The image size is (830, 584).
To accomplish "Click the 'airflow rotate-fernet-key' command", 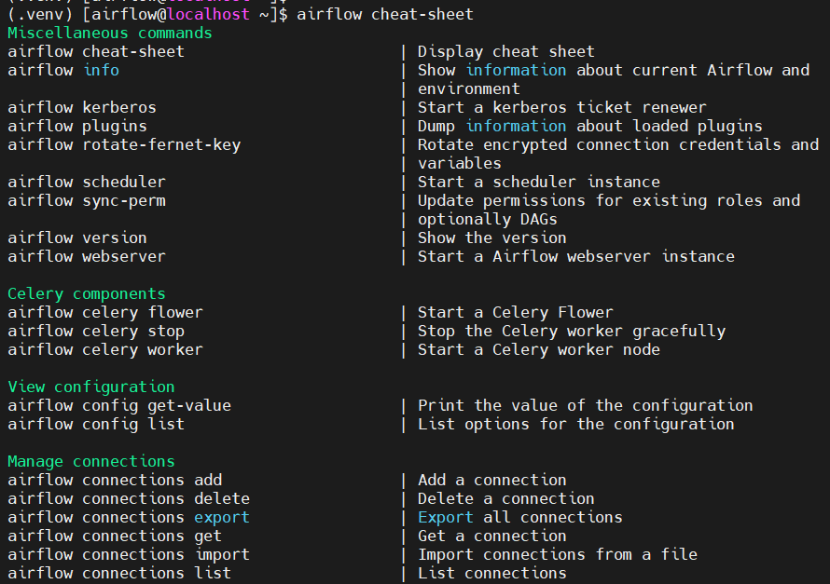I will [124, 144].
